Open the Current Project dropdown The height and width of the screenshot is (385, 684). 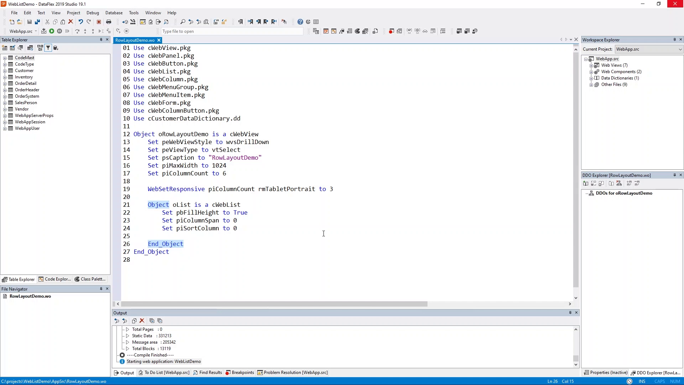[680, 49]
